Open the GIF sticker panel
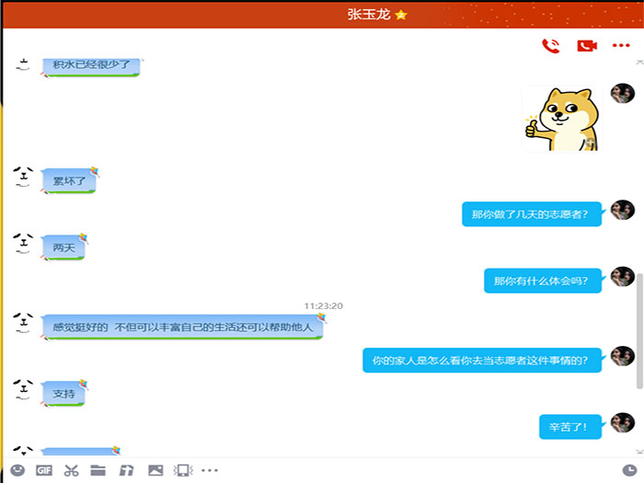 [x=44, y=470]
